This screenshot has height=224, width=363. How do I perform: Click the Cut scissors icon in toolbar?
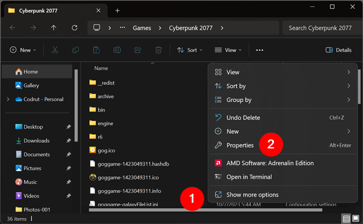click(55, 50)
